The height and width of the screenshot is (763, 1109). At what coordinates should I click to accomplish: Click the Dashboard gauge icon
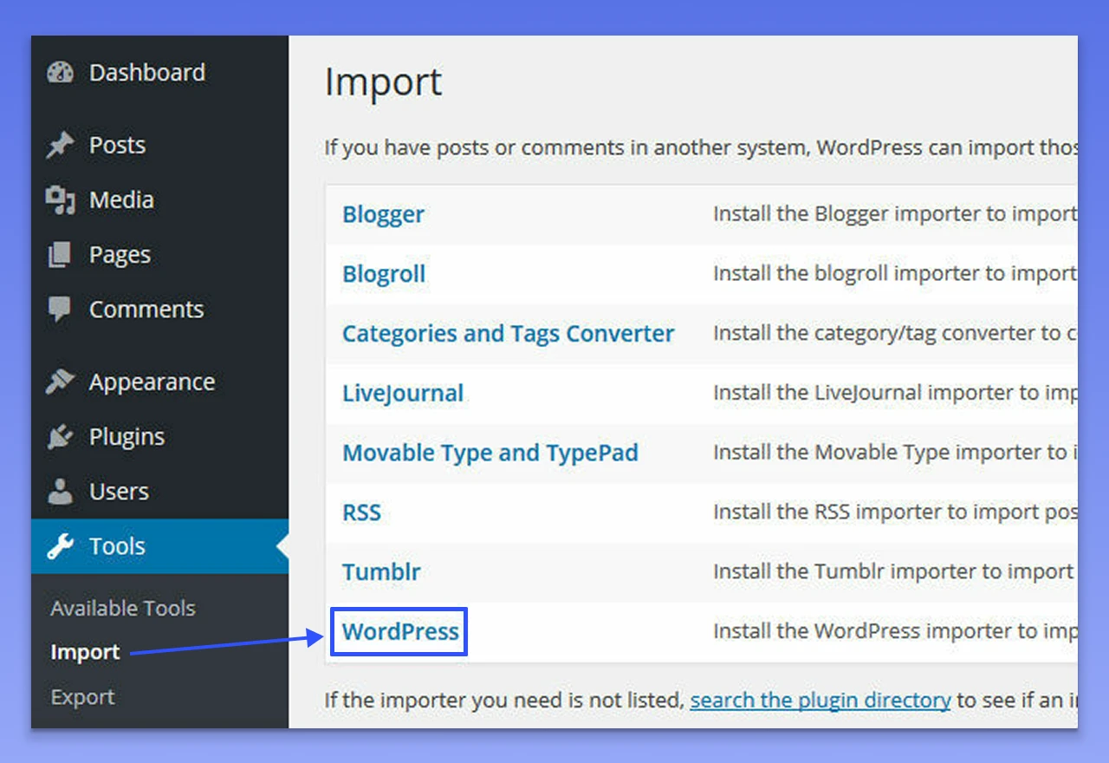pyautogui.click(x=61, y=73)
